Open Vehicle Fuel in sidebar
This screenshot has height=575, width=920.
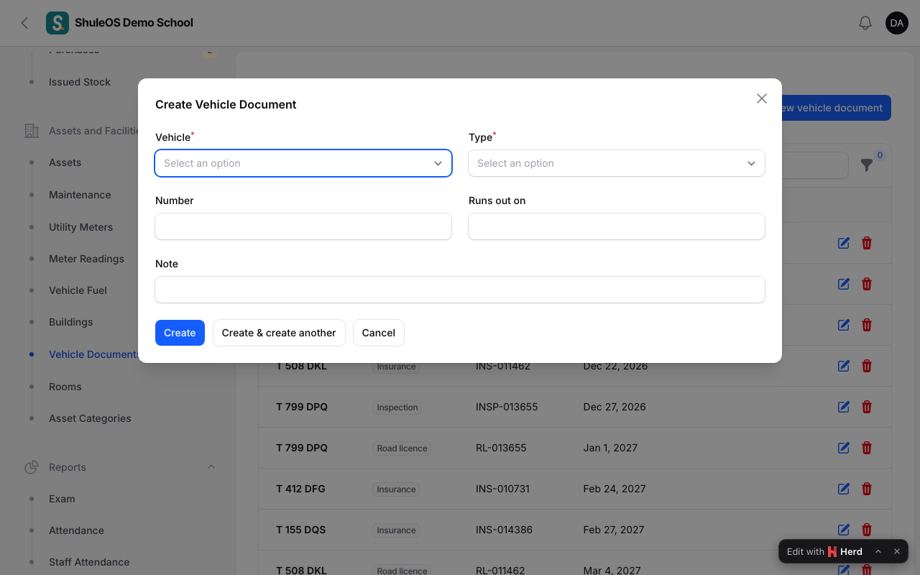point(78,290)
